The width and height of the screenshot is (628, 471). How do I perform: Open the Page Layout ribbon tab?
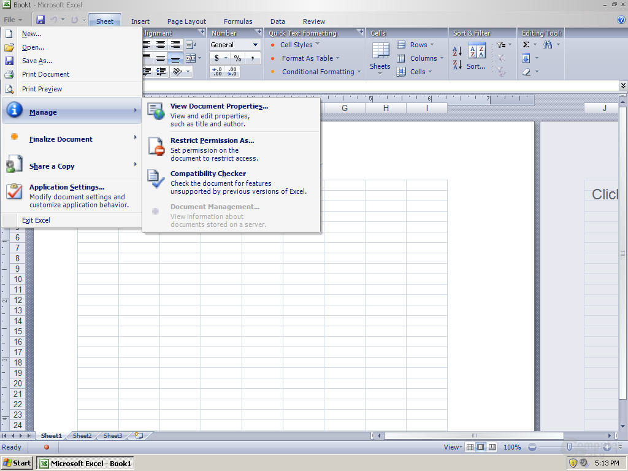click(x=186, y=21)
